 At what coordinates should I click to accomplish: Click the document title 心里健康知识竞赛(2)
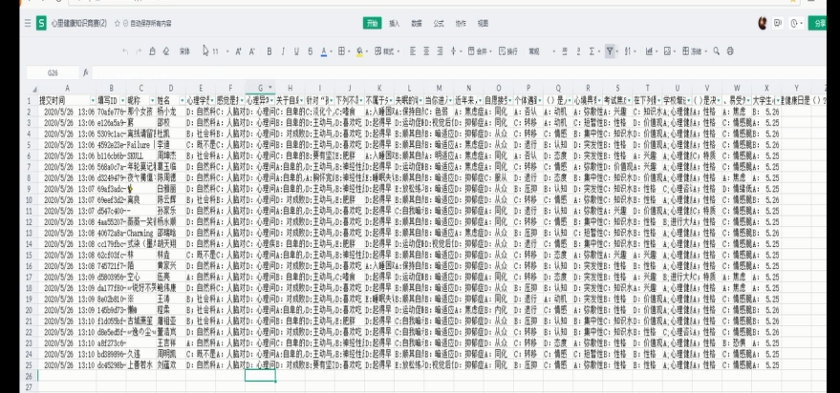[x=79, y=24]
